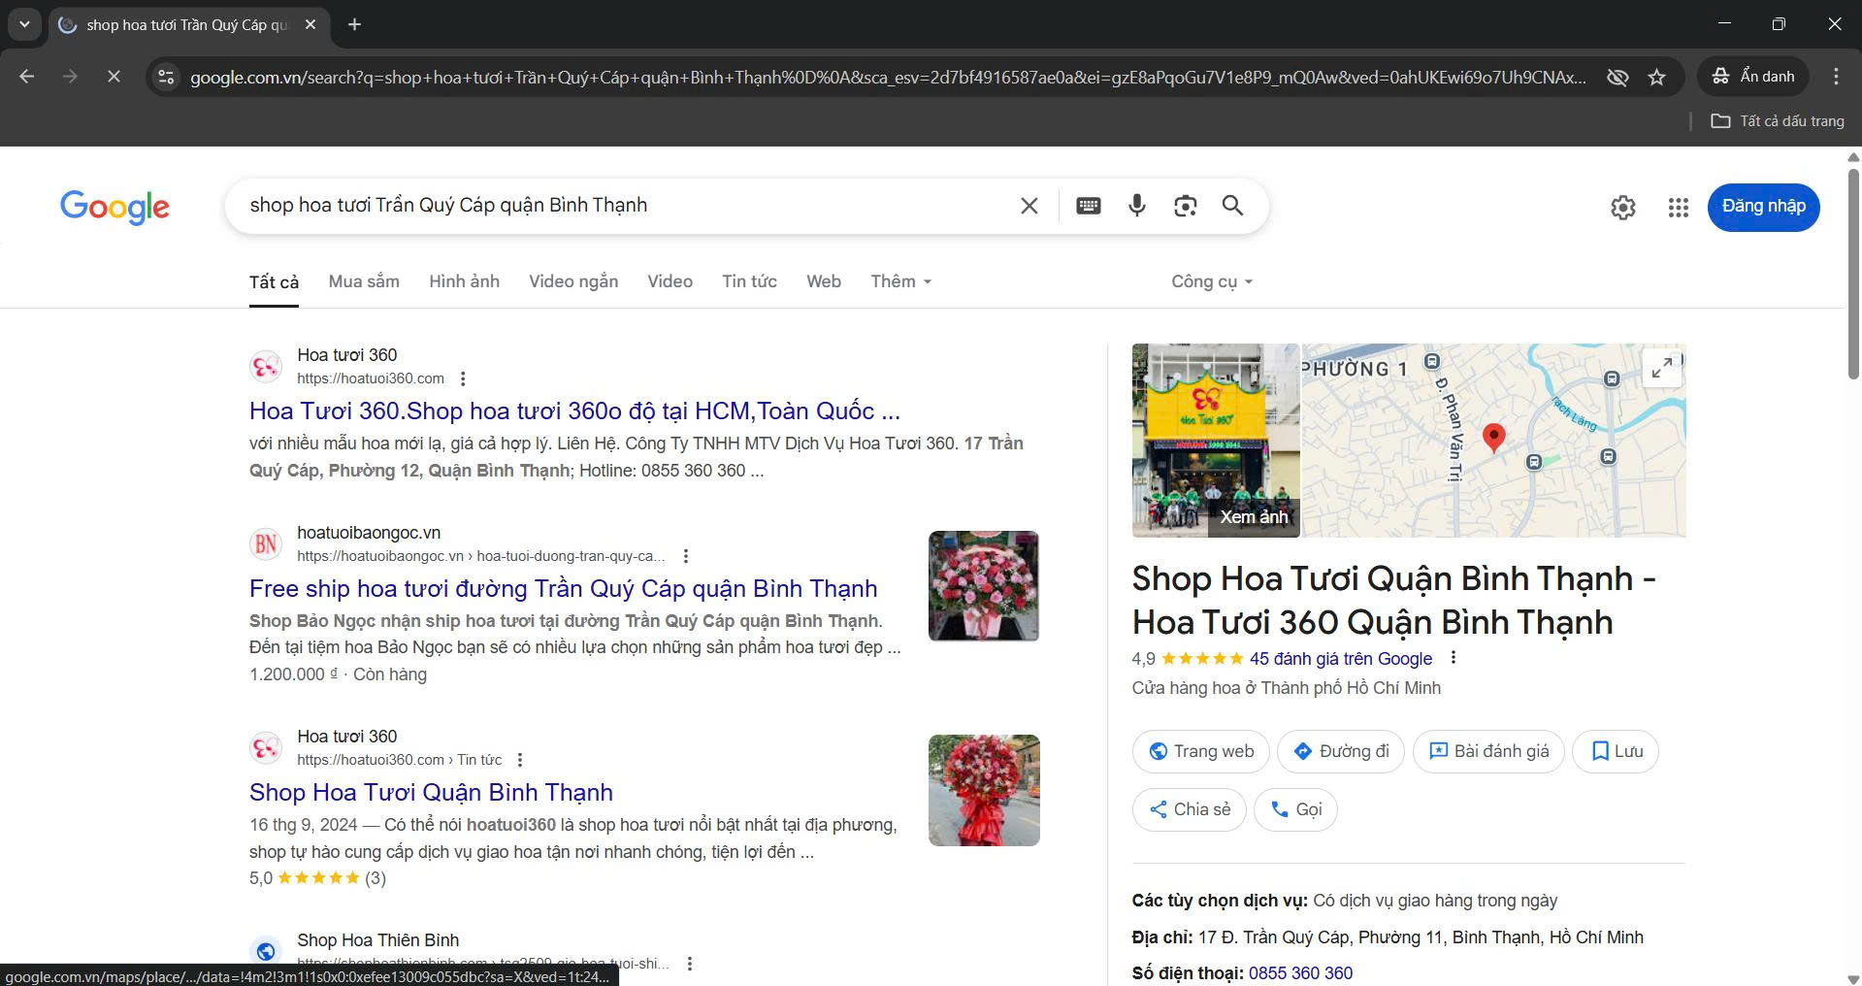Screen dimensions: 1862x986
Task: Switch to the Video tab
Action: pos(670,281)
